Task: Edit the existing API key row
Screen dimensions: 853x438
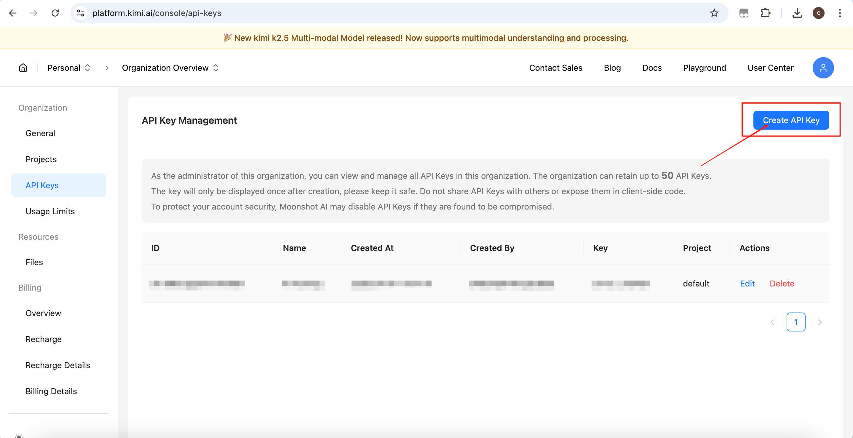Action: click(x=747, y=284)
